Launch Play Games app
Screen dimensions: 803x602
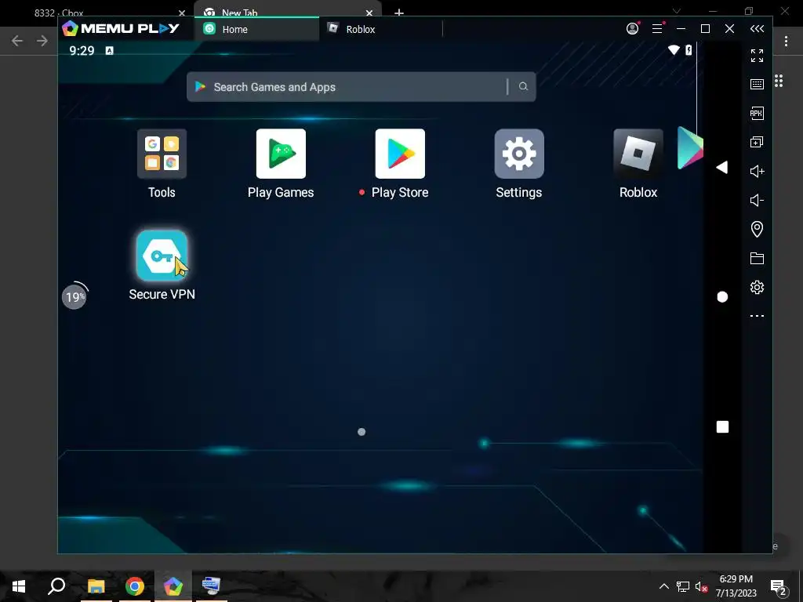[281, 154]
